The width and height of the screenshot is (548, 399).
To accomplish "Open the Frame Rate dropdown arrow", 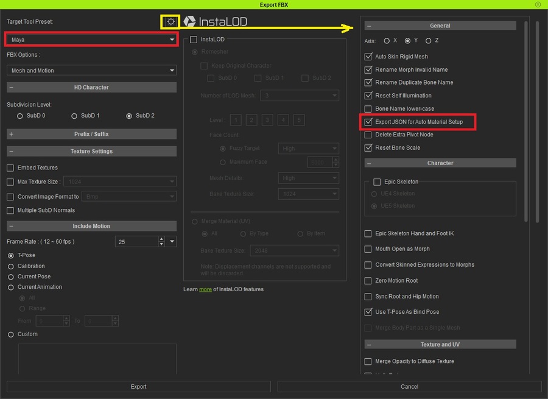I will (172, 242).
